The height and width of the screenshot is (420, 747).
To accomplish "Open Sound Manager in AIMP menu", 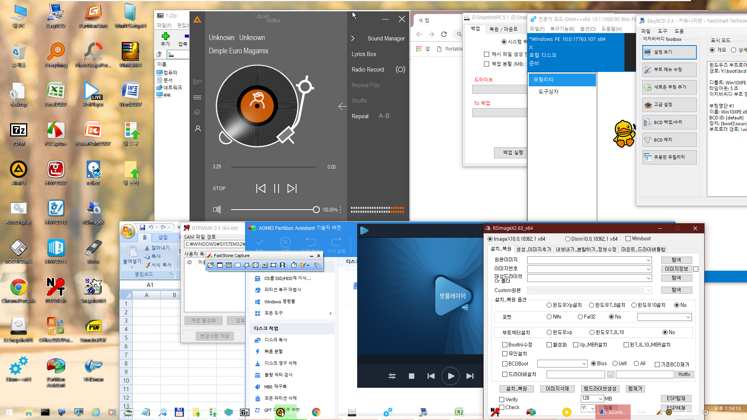I will tap(386, 38).
